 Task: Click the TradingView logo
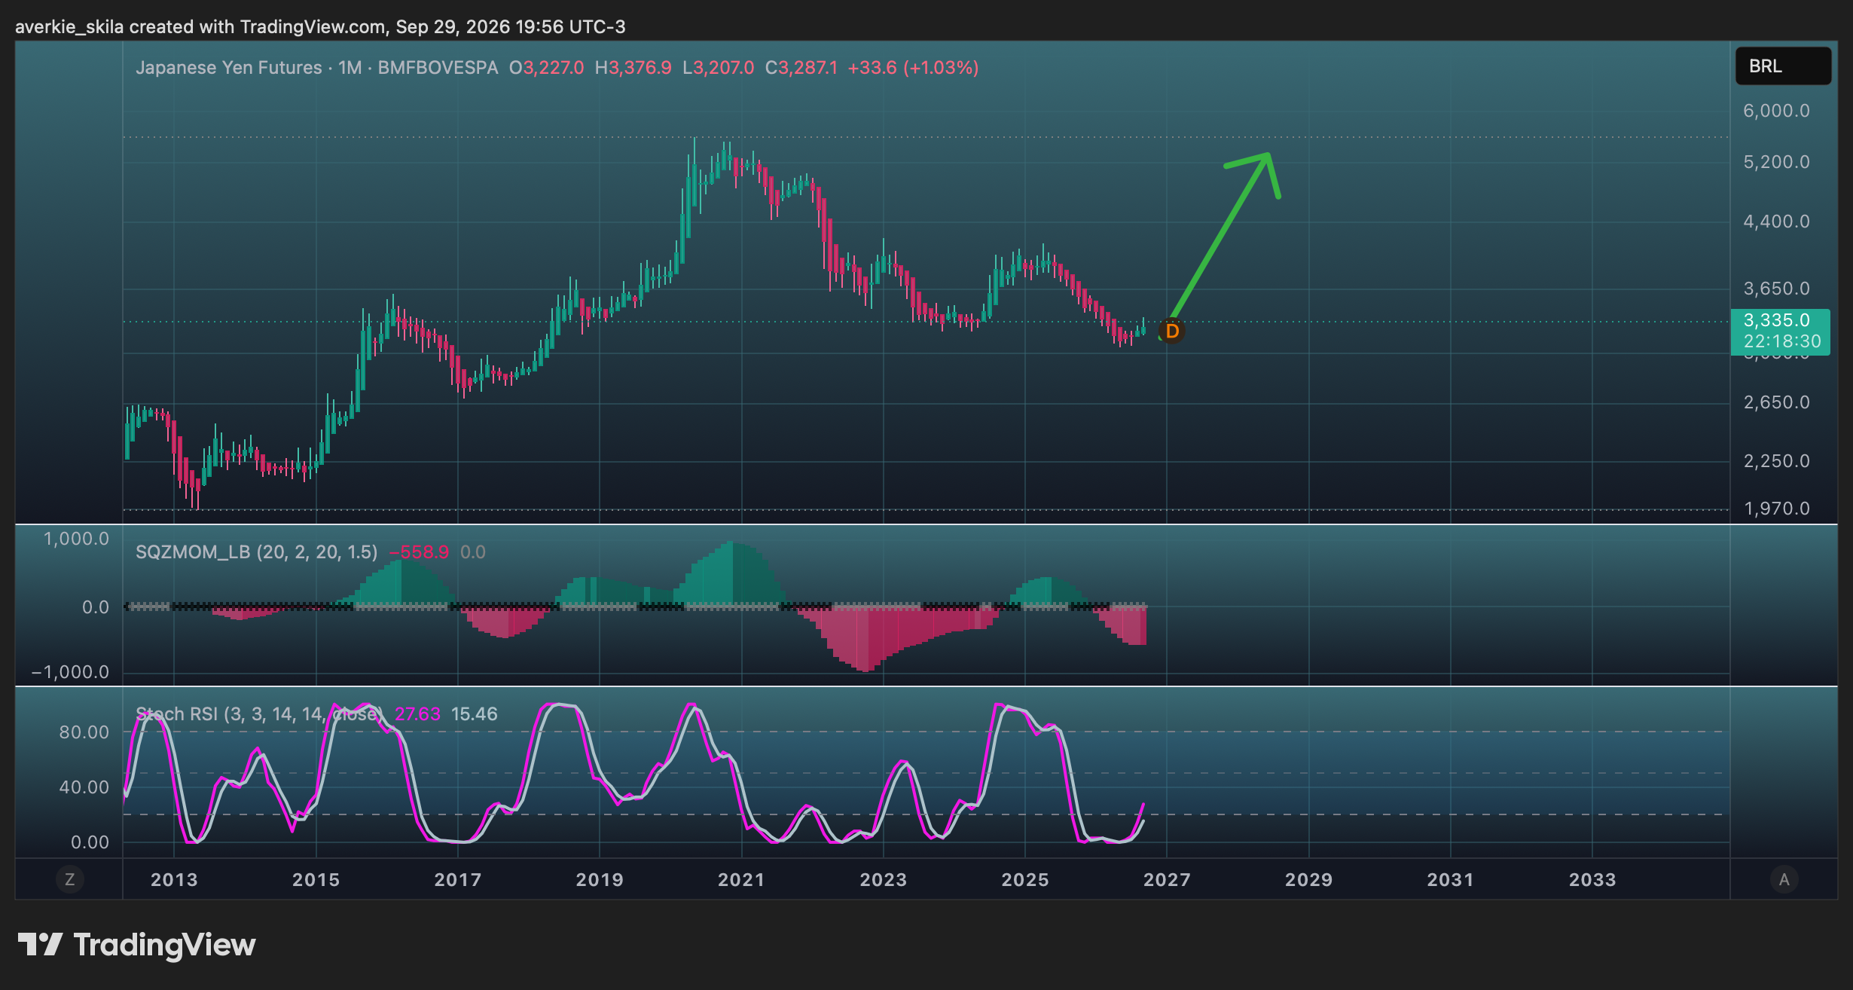[136, 945]
